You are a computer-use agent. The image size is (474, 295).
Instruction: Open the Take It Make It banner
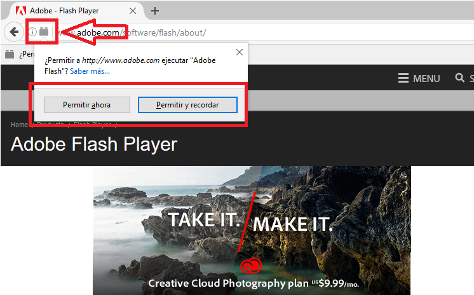tap(252, 230)
